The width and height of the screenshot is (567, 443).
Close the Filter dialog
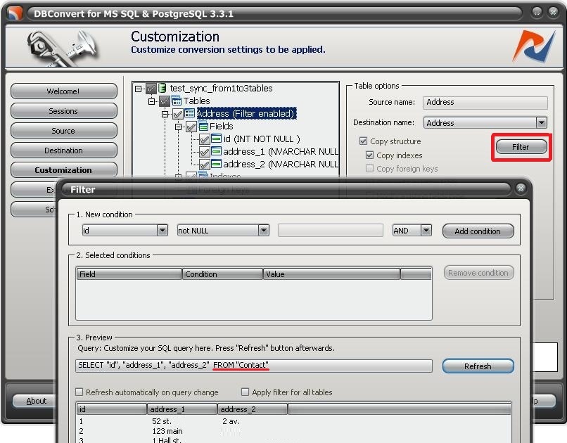click(x=521, y=188)
